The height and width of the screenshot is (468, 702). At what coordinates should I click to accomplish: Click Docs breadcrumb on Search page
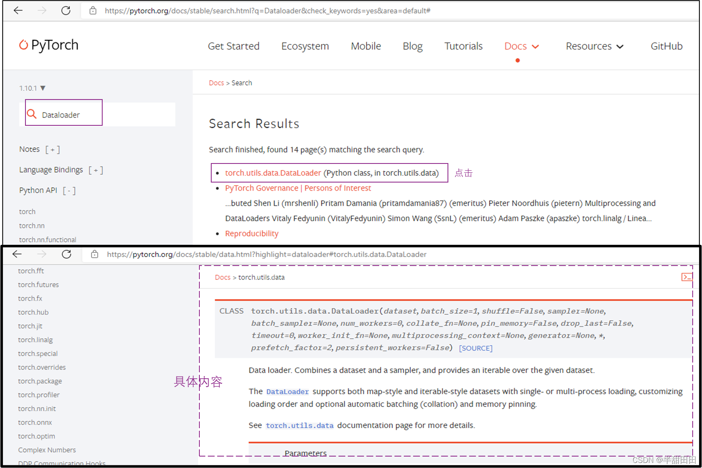[216, 83]
